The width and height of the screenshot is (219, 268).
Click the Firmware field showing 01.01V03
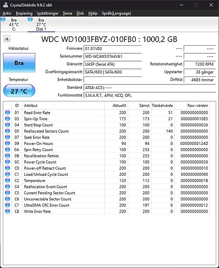[x=113, y=48]
